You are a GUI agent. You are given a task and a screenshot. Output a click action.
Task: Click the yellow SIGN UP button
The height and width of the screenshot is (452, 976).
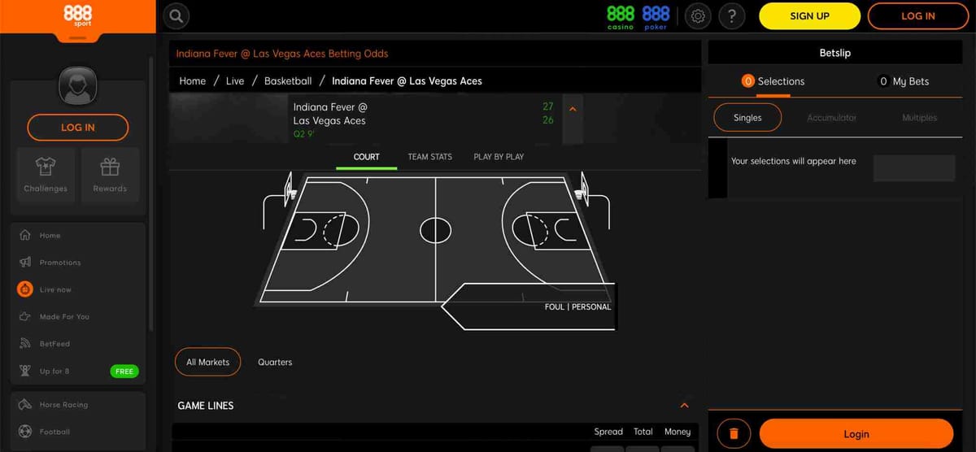tap(809, 16)
